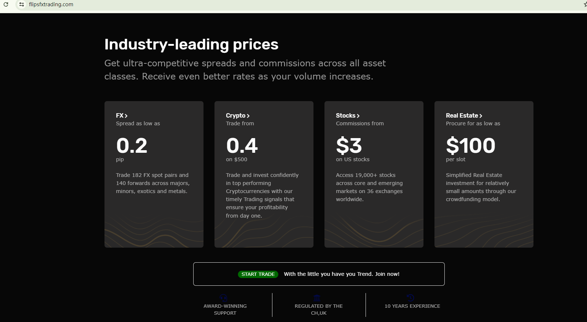This screenshot has height=322, width=587.
Task: Open the FX heading link
Action: [x=120, y=115]
